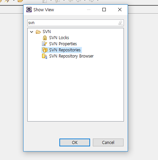The width and height of the screenshot is (158, 160).
Task: Collapse the SVN folder chevron
Action: (31, 32)
